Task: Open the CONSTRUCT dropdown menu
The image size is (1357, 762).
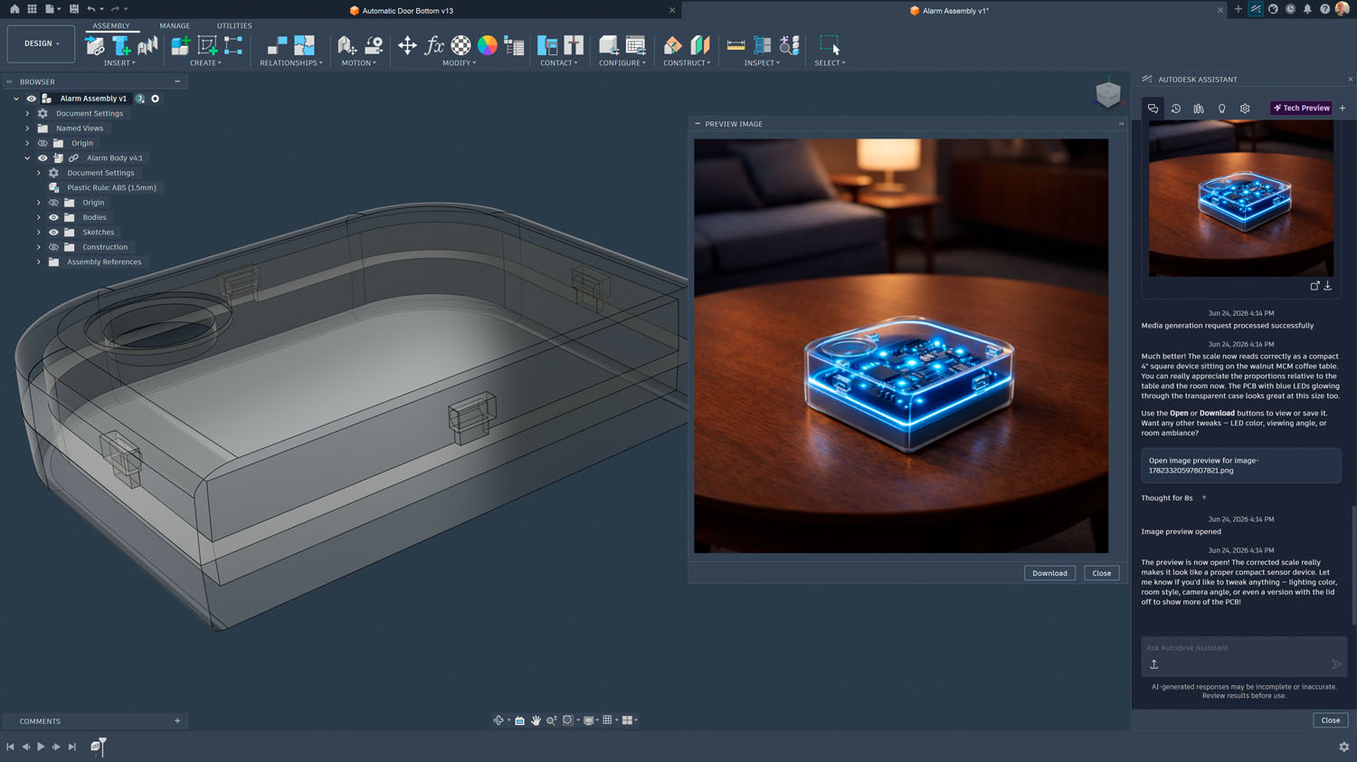Action: tap(687, 63)
